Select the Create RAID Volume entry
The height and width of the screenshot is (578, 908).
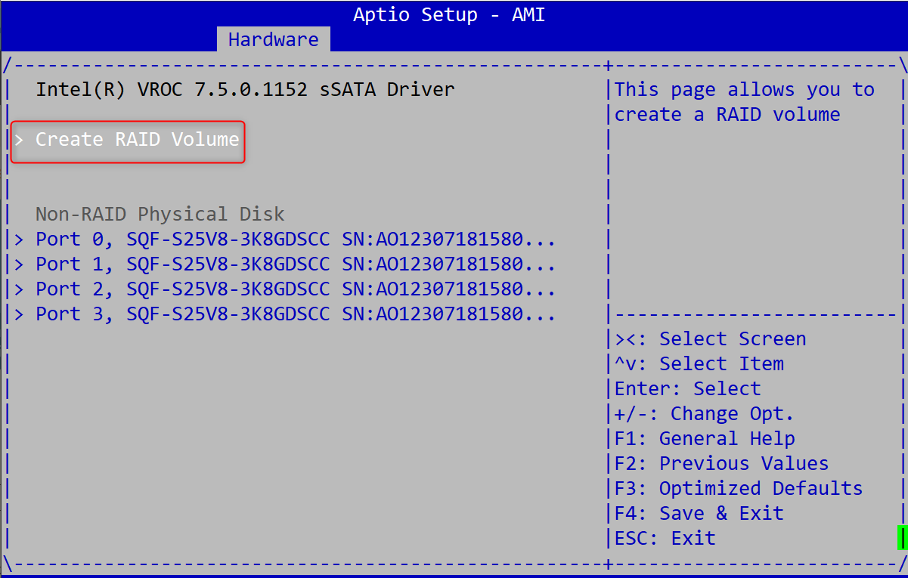(137, 140)
